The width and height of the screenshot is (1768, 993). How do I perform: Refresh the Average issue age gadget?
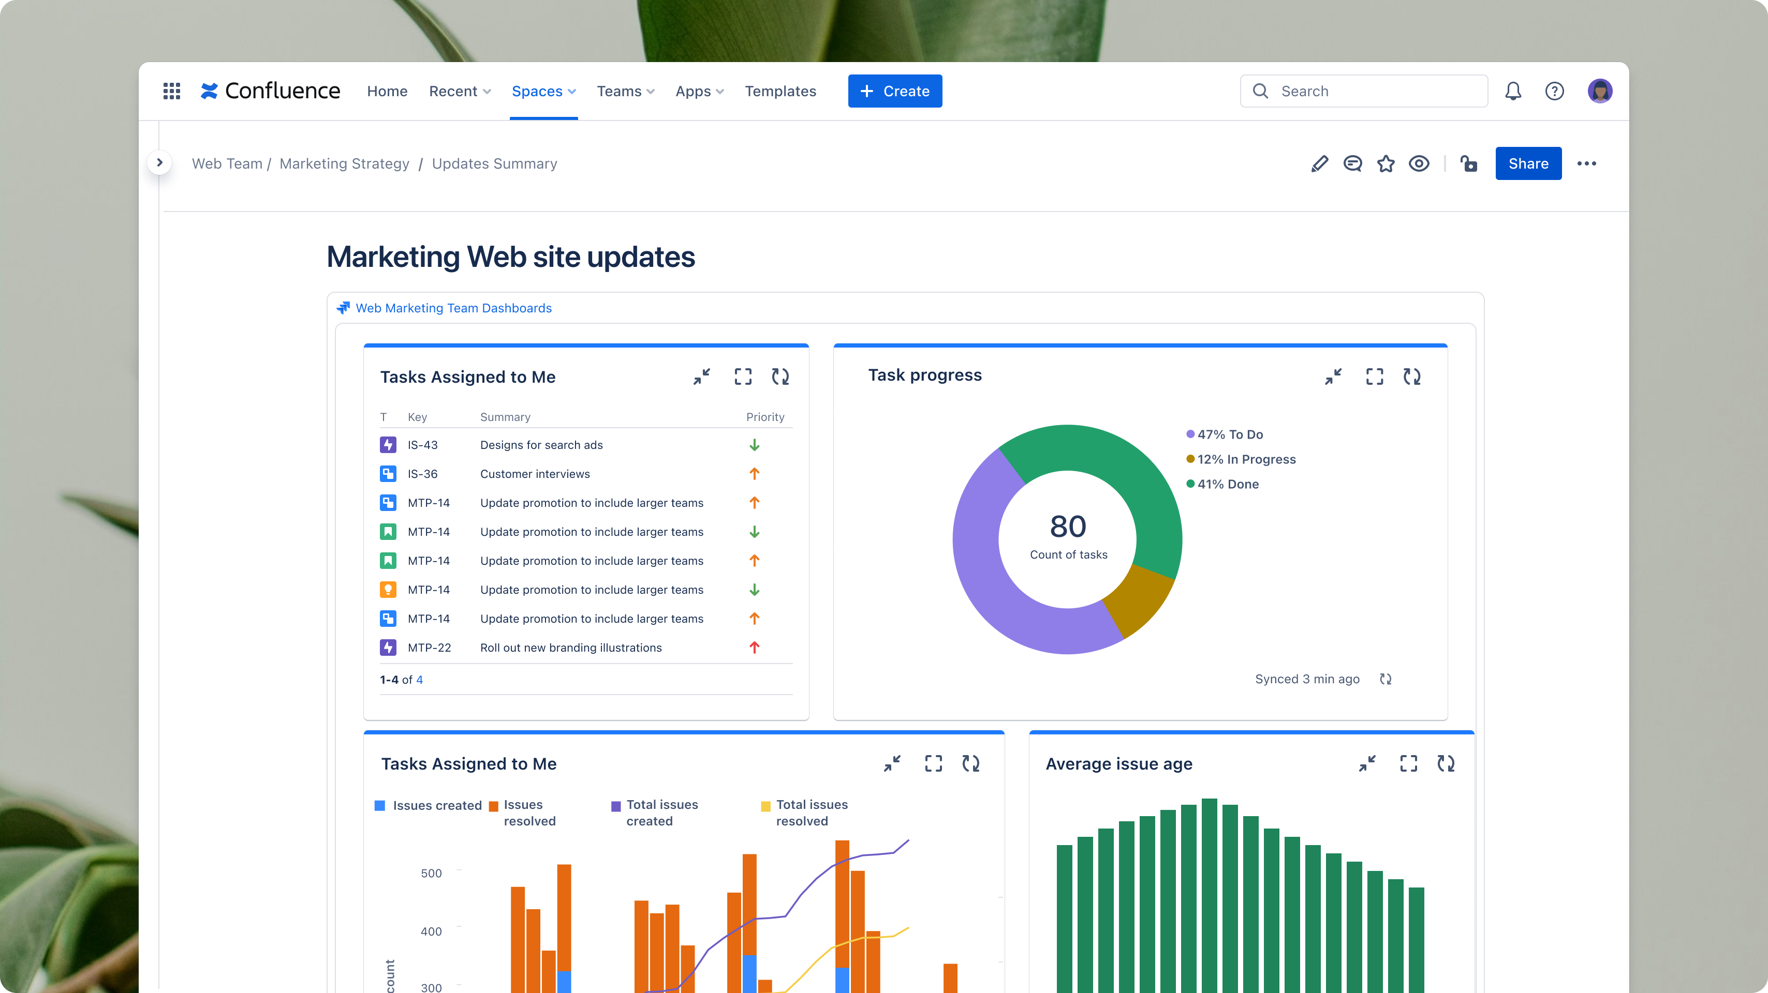tap(1446, 763)
